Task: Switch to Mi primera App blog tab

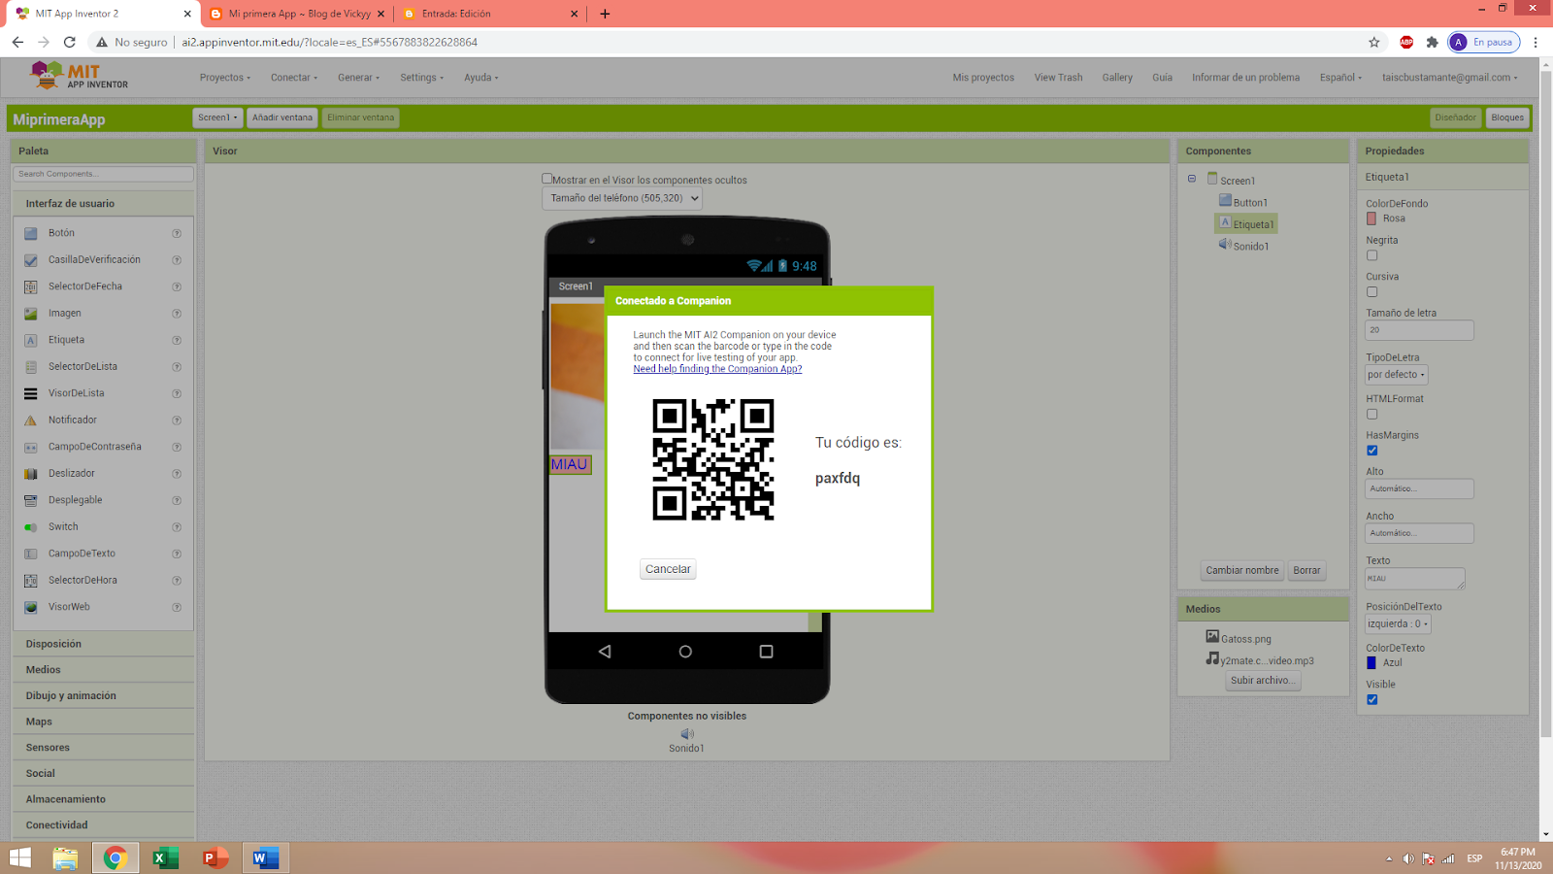Action: click(x=297, y=14)
